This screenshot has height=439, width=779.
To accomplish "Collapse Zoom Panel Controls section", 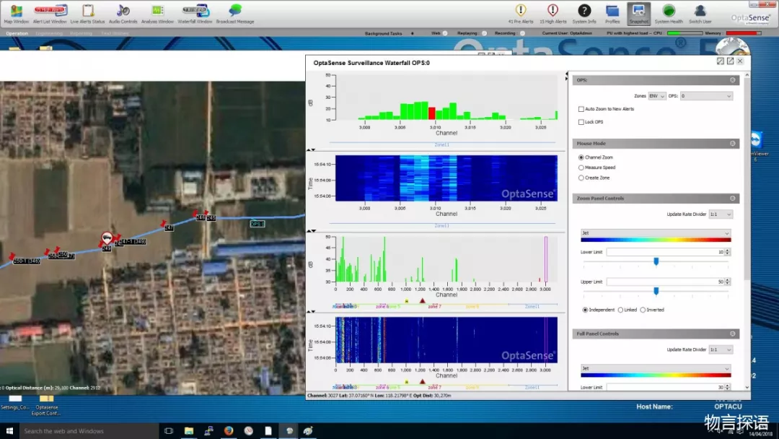I will click(x=733, y=199).
